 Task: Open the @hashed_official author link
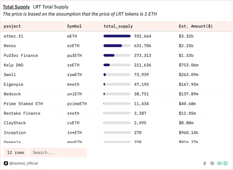coord(24,163)
